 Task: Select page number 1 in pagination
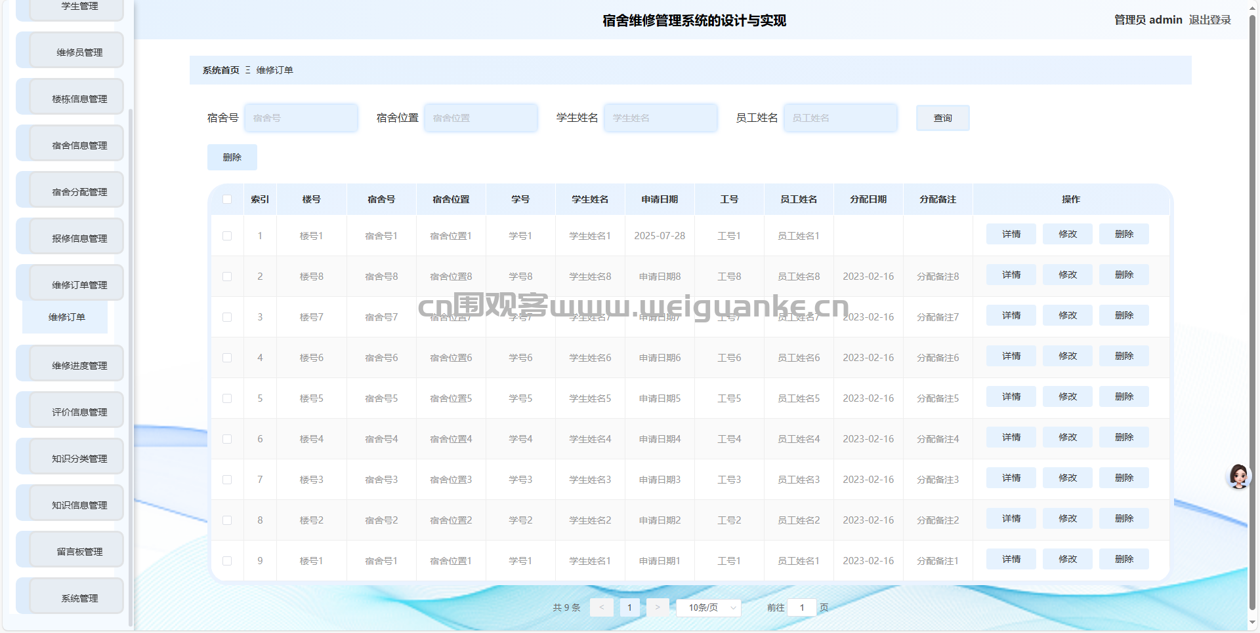coord(629,607)
